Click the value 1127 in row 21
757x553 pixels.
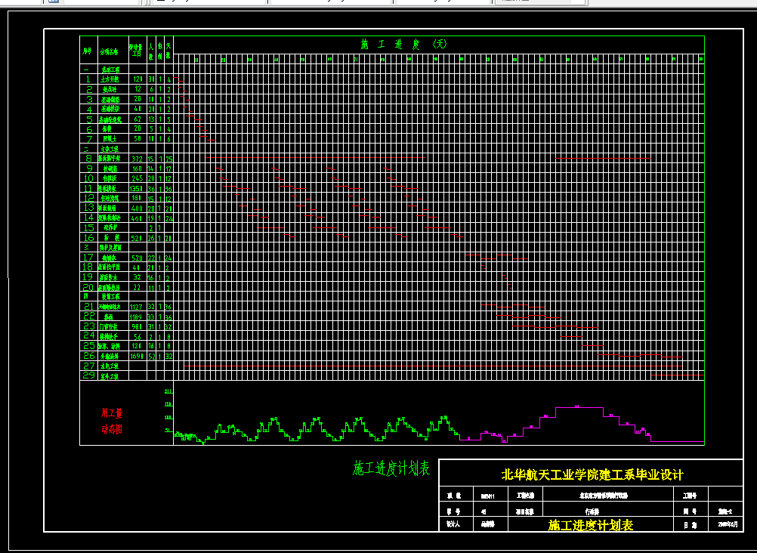tap(137, 307)
